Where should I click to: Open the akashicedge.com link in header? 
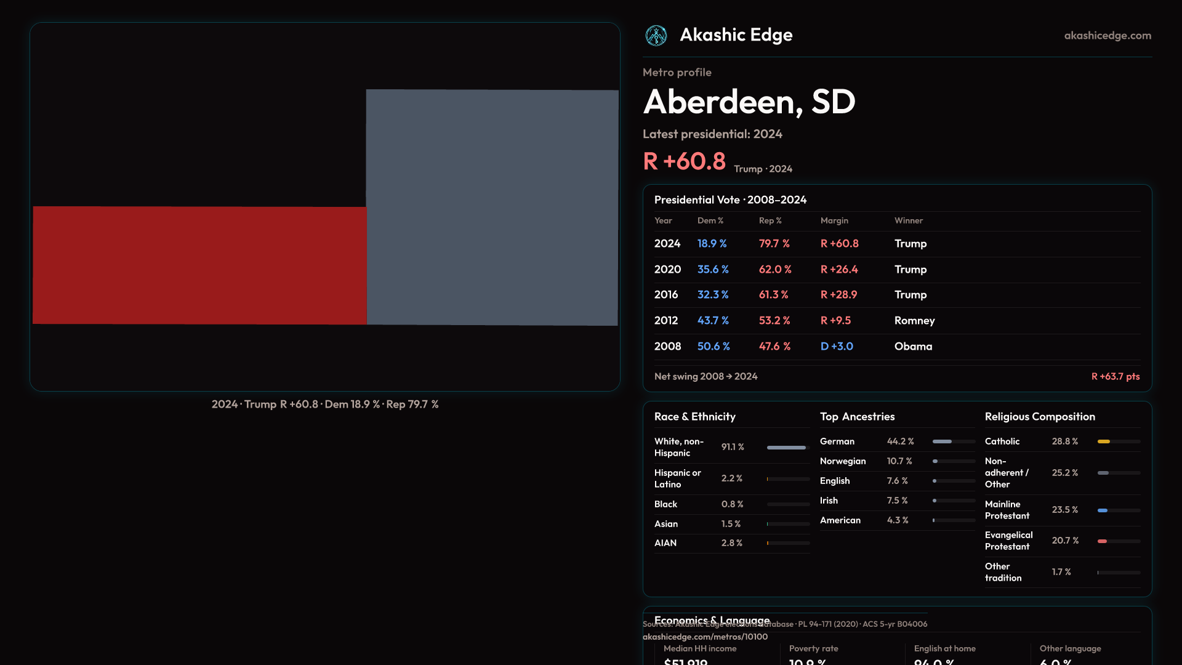coord(1107,36)
